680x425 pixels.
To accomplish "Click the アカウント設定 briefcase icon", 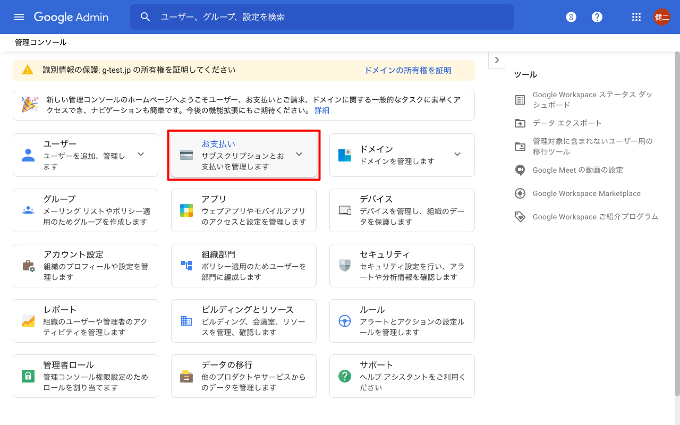I will click(x=28, y=266).
